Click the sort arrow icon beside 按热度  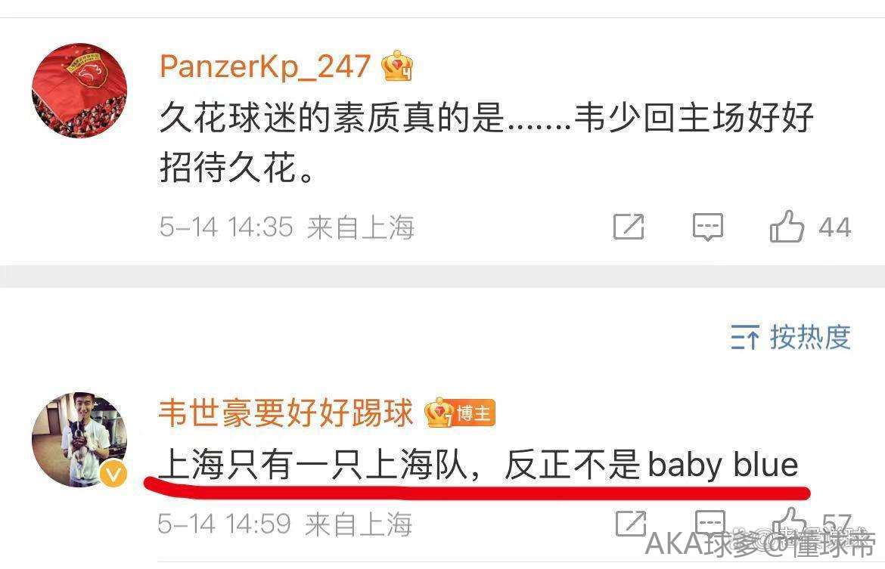(745, 338)
